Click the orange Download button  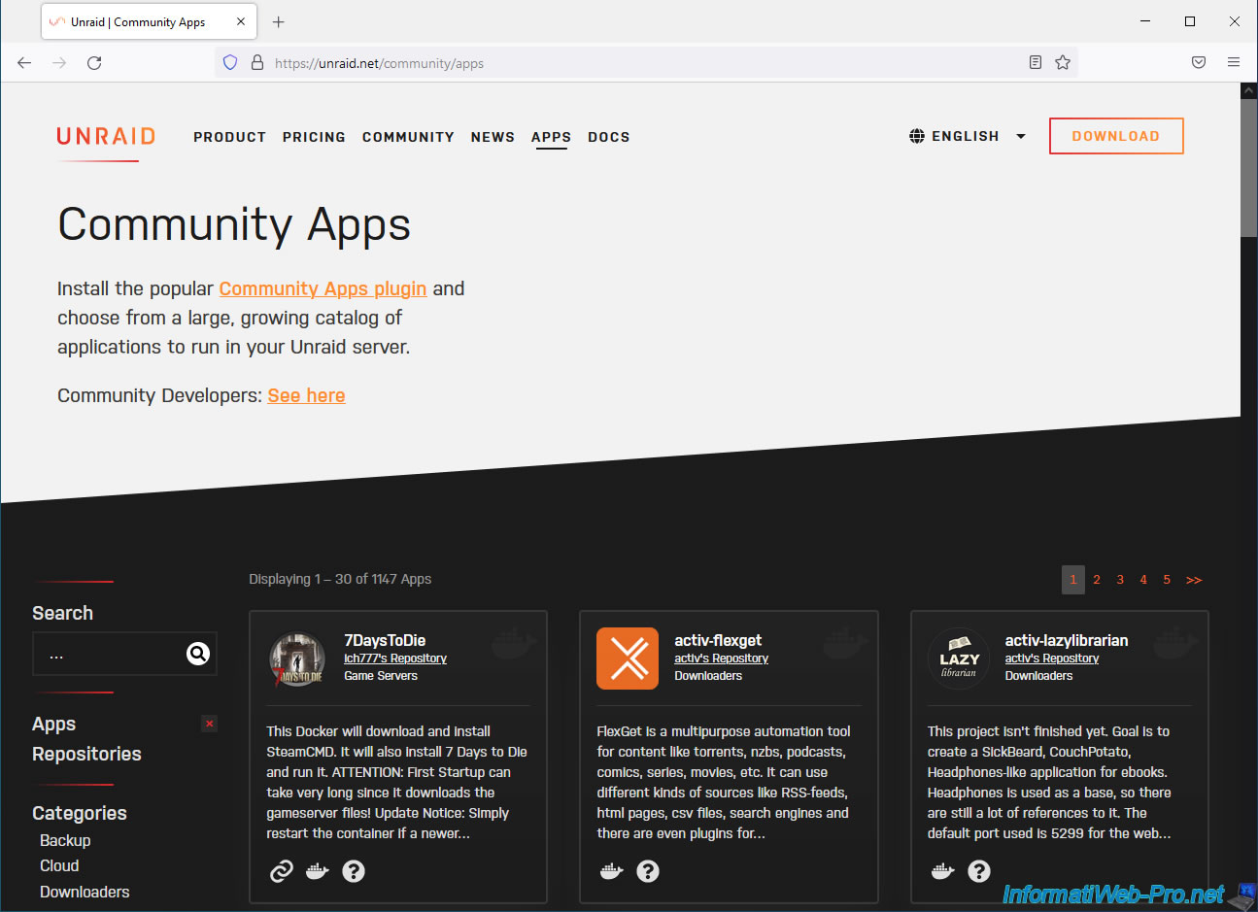click(x=1116, y=136)
